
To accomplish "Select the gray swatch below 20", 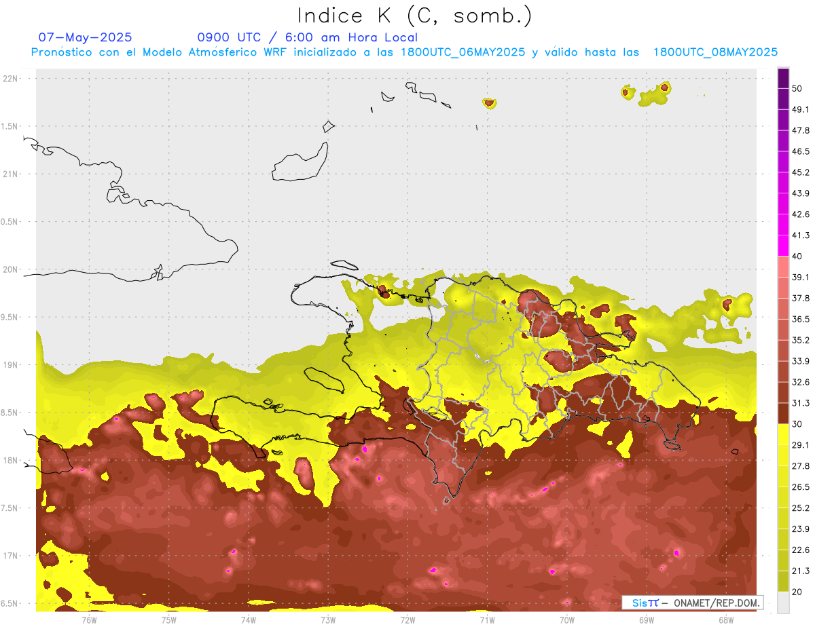I will tap(783, 603).
